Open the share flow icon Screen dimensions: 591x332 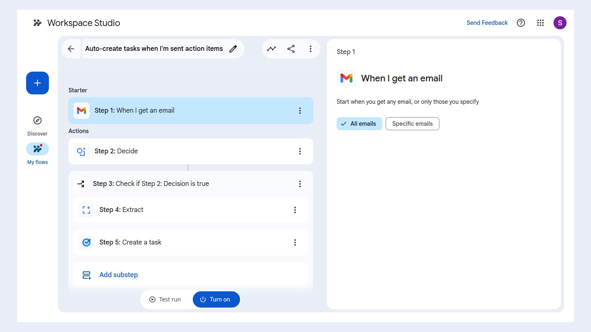coord(291,48)
